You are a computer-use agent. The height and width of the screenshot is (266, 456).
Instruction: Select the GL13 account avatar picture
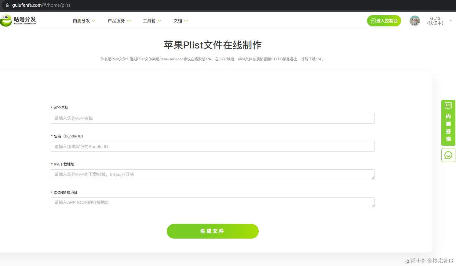(x=414, y=20)
